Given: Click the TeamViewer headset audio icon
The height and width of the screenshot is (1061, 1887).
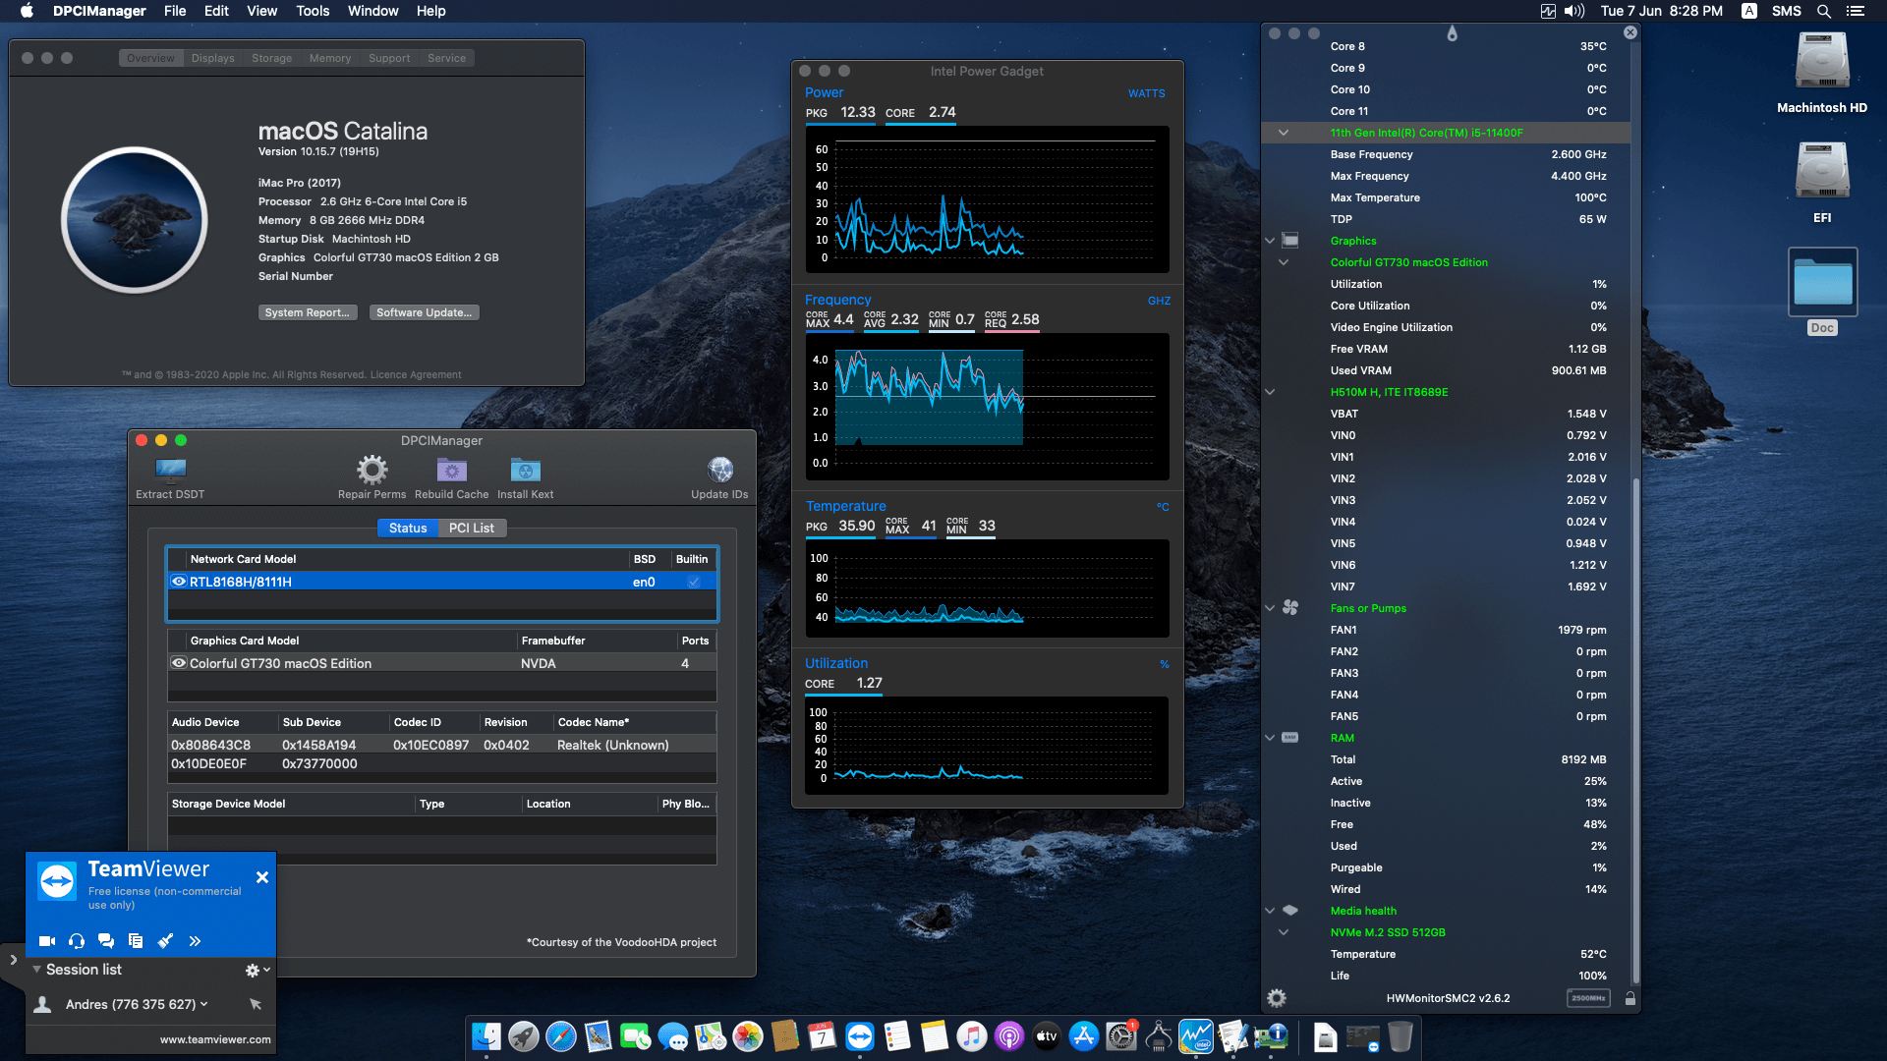Looking at the screenshot, I should [77, 941].
